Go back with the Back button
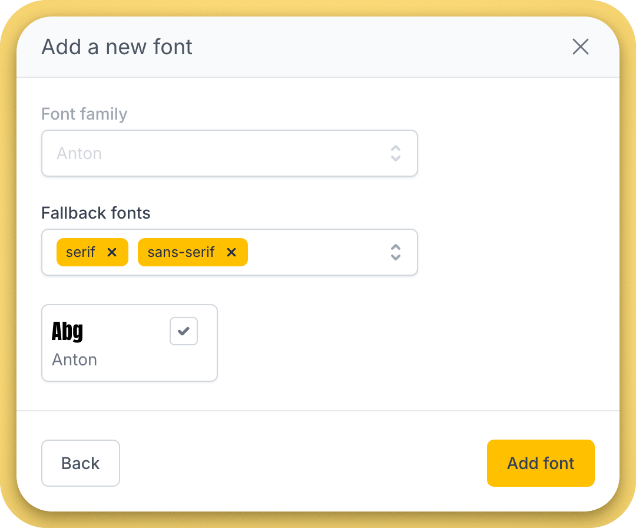This screenshot has height=528, width=636. coord(81,463)
